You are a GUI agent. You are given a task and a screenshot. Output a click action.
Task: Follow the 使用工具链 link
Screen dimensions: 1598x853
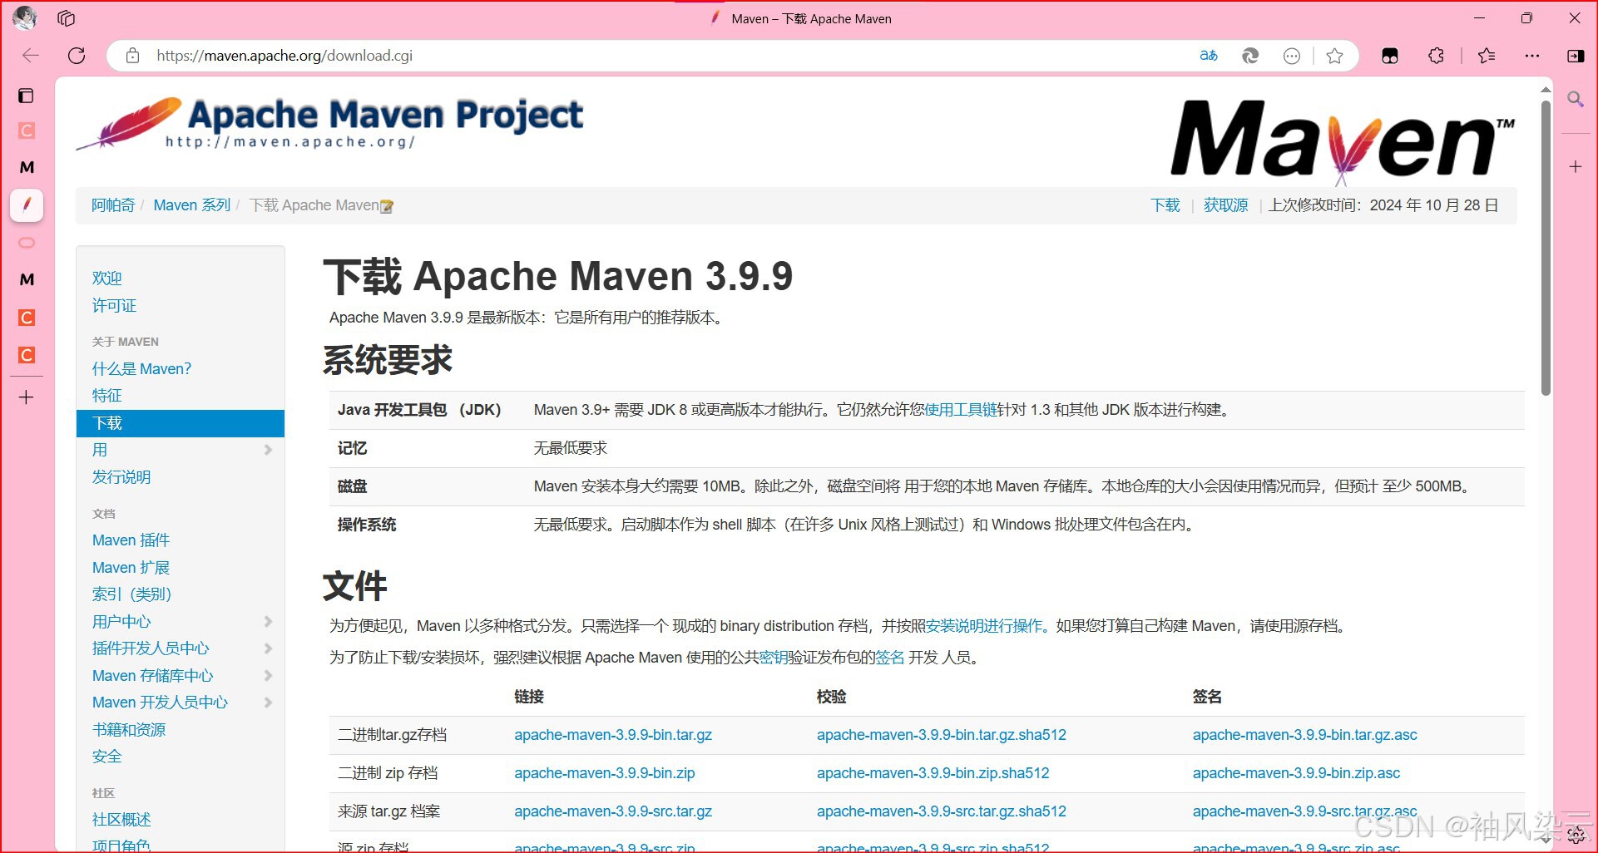pos(961,410)
